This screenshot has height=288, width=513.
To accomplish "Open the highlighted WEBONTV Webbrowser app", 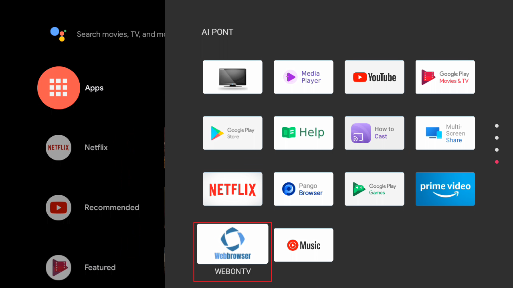I will [x=232, y=244].
